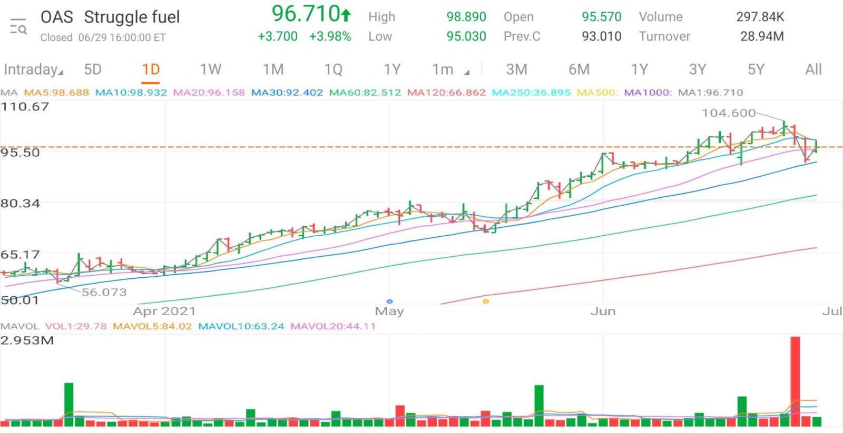Click the Low value 95.030
The image size is (843, 433).
tap(466, 36)
